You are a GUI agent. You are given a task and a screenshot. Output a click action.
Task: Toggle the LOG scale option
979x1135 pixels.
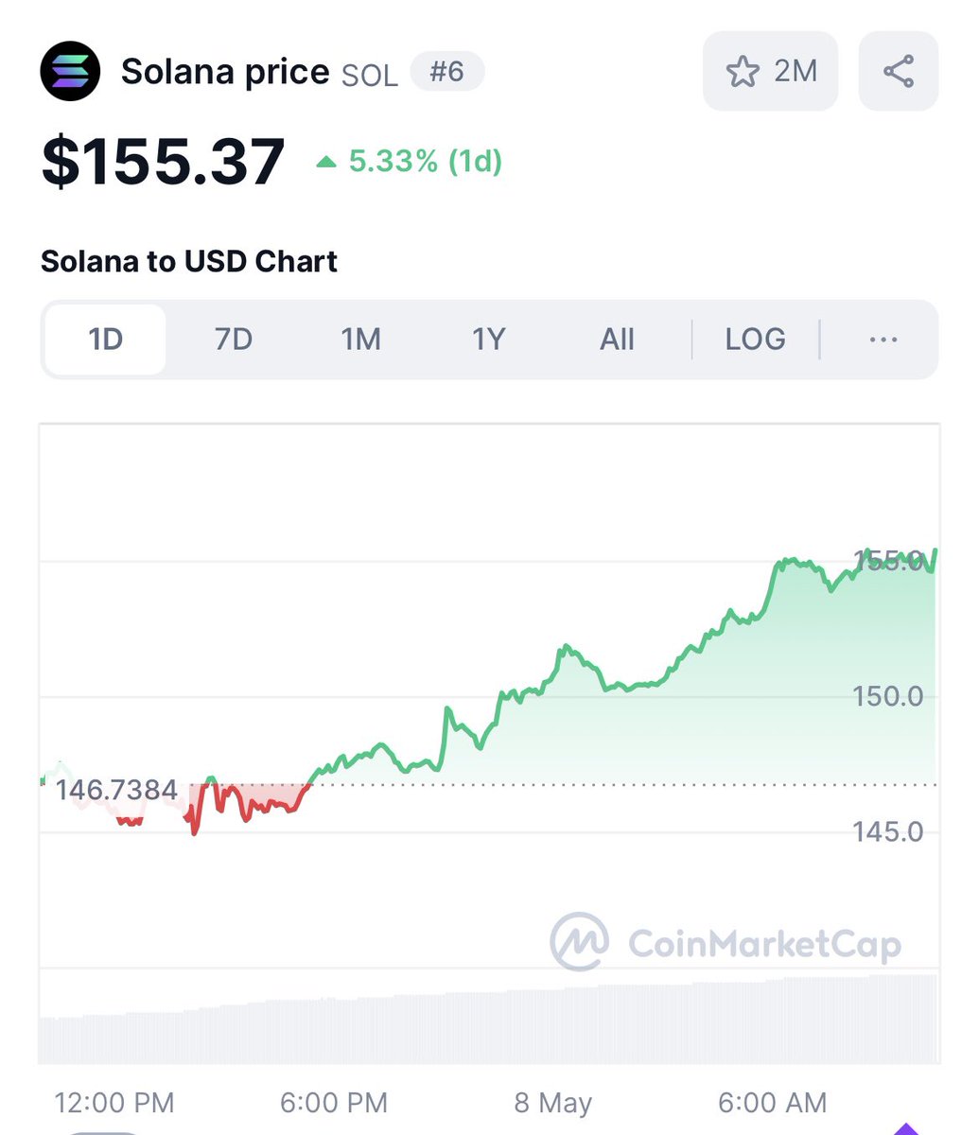coord(755,340)
